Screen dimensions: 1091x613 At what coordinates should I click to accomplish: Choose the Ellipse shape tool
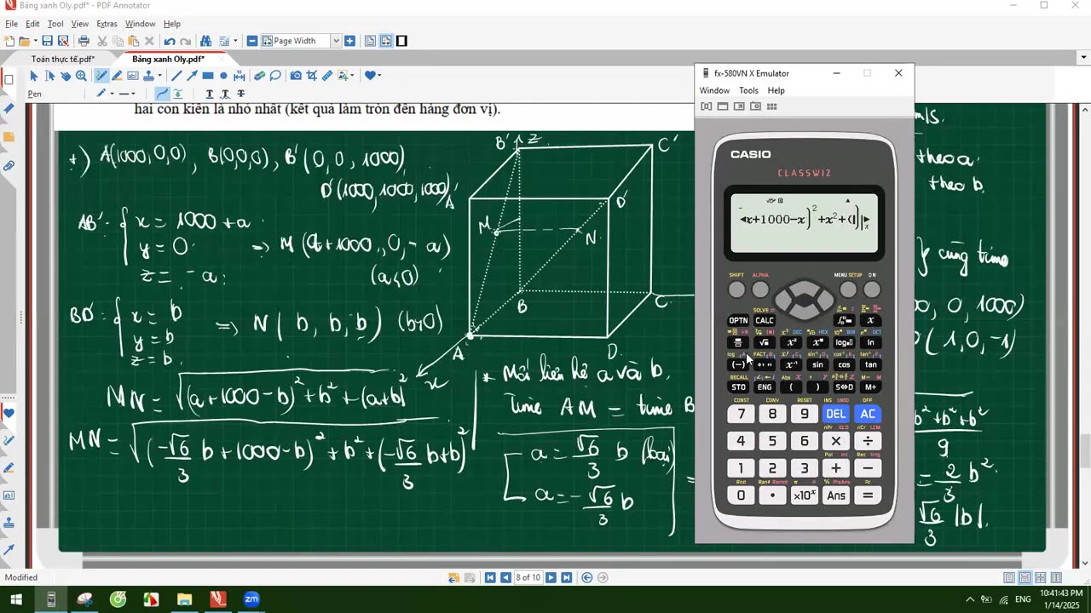[x=223, y=75]
